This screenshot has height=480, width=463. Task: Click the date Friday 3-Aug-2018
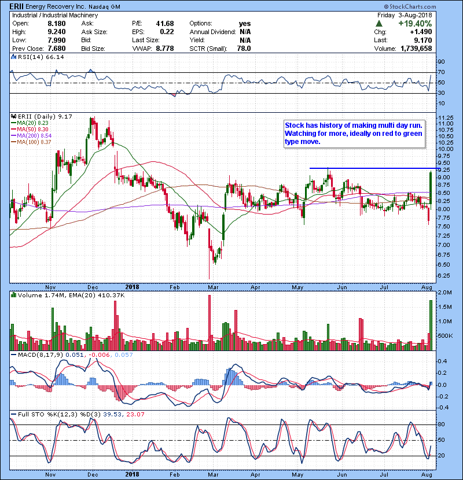(405, 15)
